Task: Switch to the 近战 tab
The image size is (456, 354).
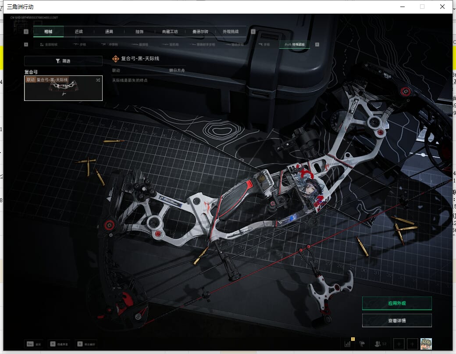Action: 78,32
